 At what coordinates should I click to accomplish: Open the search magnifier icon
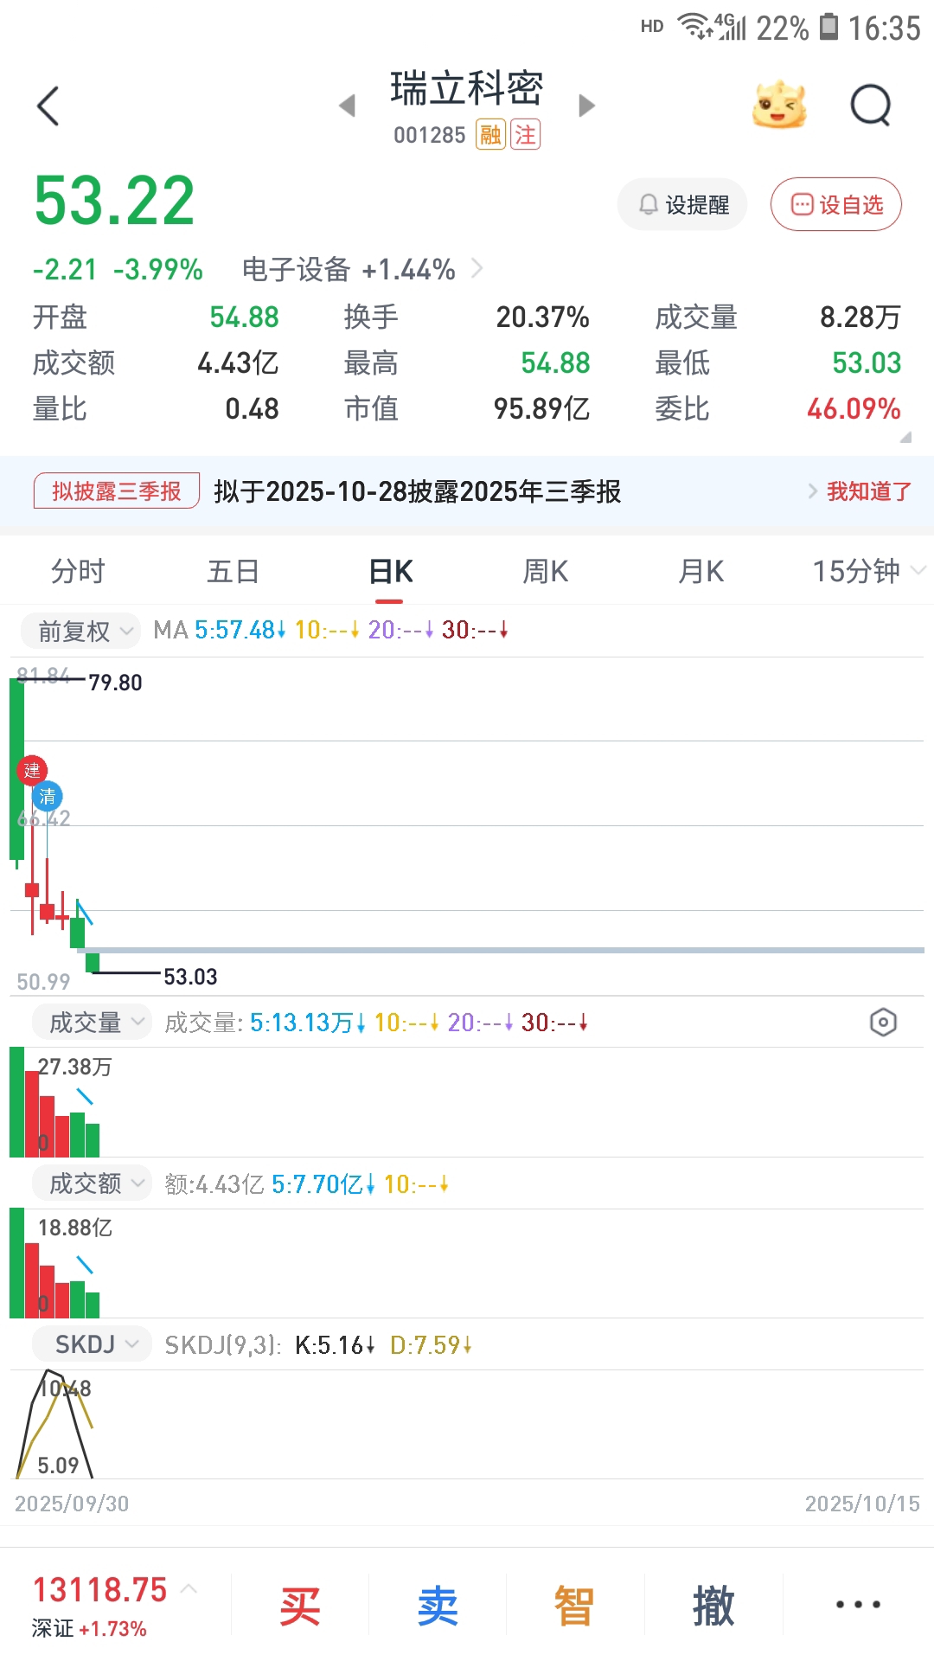[870, 106]
